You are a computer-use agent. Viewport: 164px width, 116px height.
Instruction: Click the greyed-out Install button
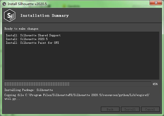pyautogui.click(x=130, y=109)
